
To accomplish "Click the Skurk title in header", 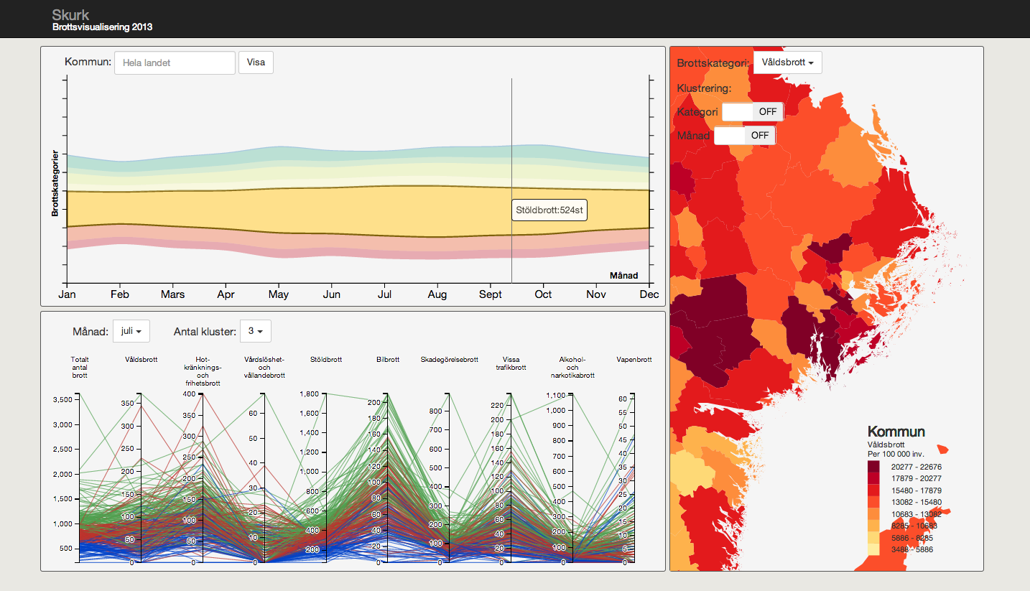I will tap(71, 14).
